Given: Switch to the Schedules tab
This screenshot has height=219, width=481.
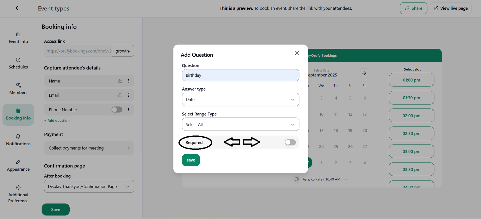Looking at the screenshot, I should point(18,63).
